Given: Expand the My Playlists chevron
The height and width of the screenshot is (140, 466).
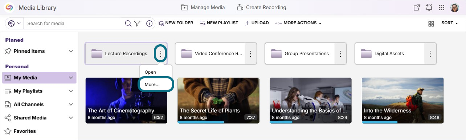Looking at the screenshot, I should 71,91.
